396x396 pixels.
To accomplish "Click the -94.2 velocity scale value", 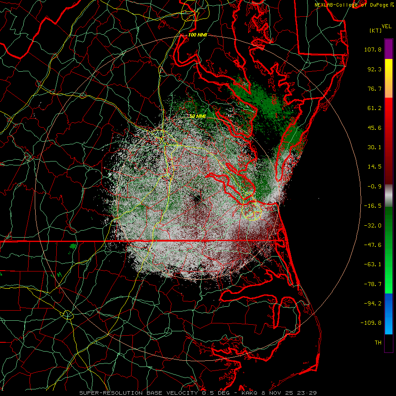I will [373, 303].
